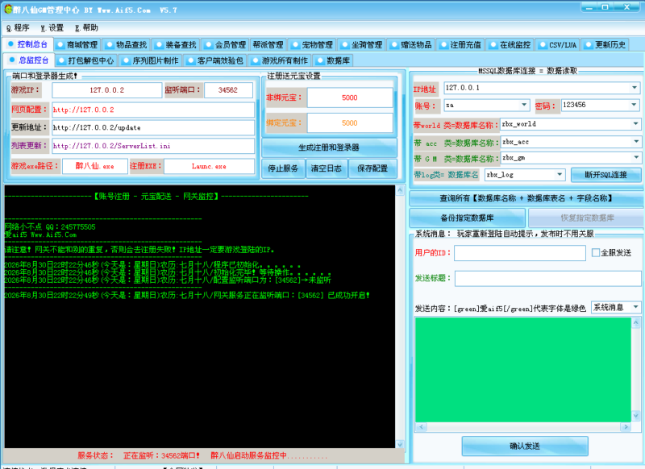Select the 宠物管理 tab
Viewport: 645px width, 469px height.
click(x=312, y=44)
